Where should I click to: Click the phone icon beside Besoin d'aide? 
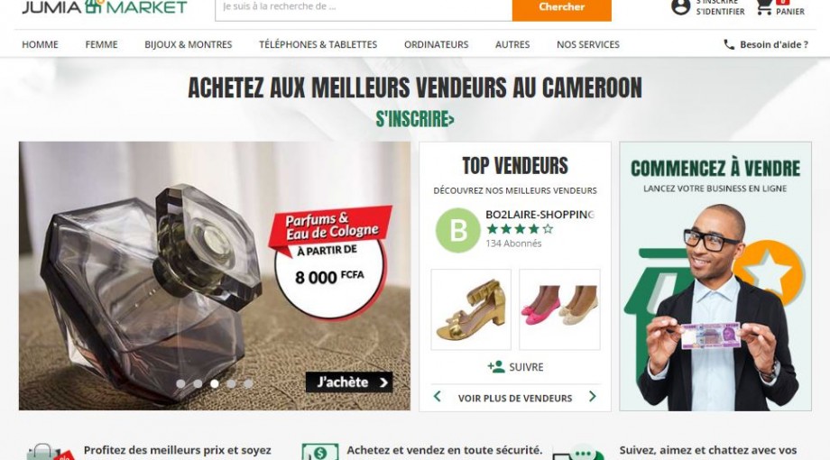729,44
